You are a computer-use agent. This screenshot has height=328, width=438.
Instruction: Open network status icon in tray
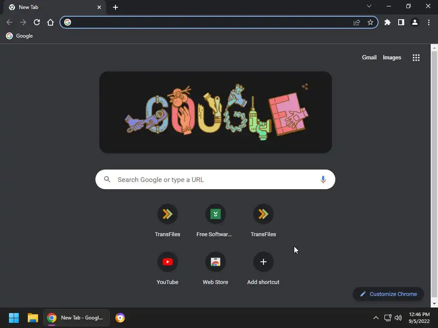point(388,318)
